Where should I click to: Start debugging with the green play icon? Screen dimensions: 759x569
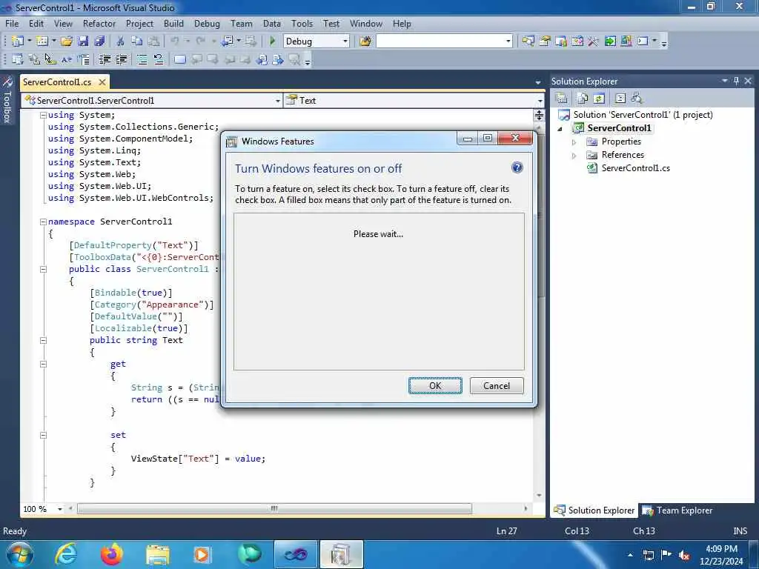272,41
